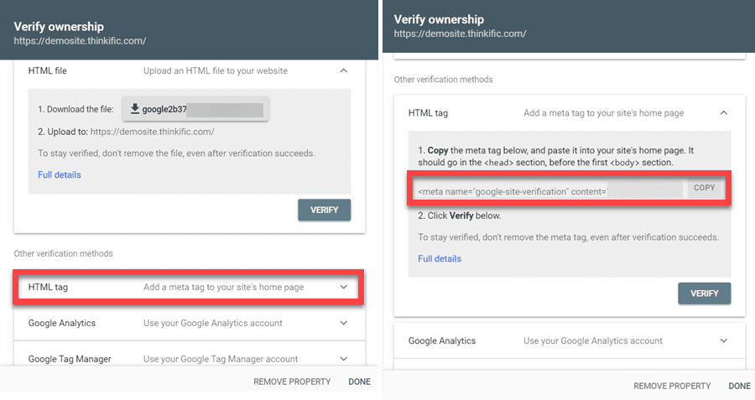Click Google Analytics label in right panel

pos(442,341)
